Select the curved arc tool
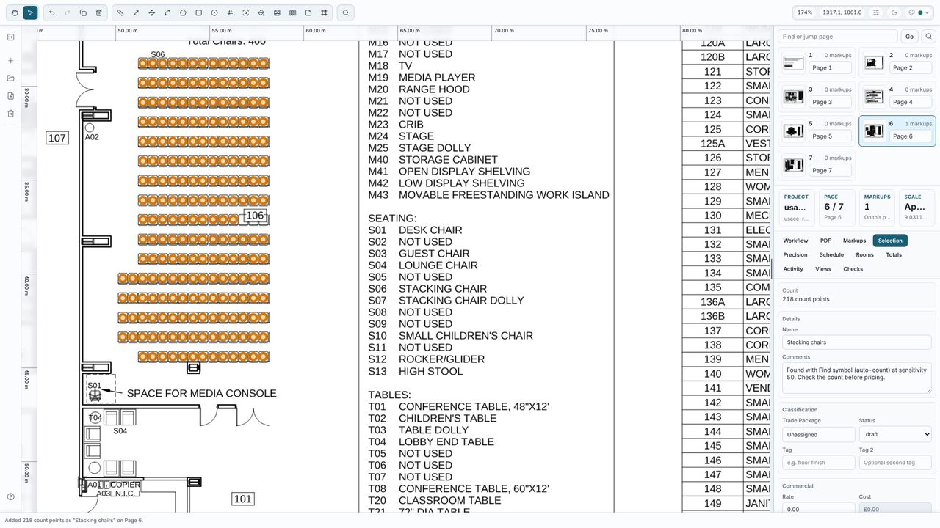 pos(167,12)
